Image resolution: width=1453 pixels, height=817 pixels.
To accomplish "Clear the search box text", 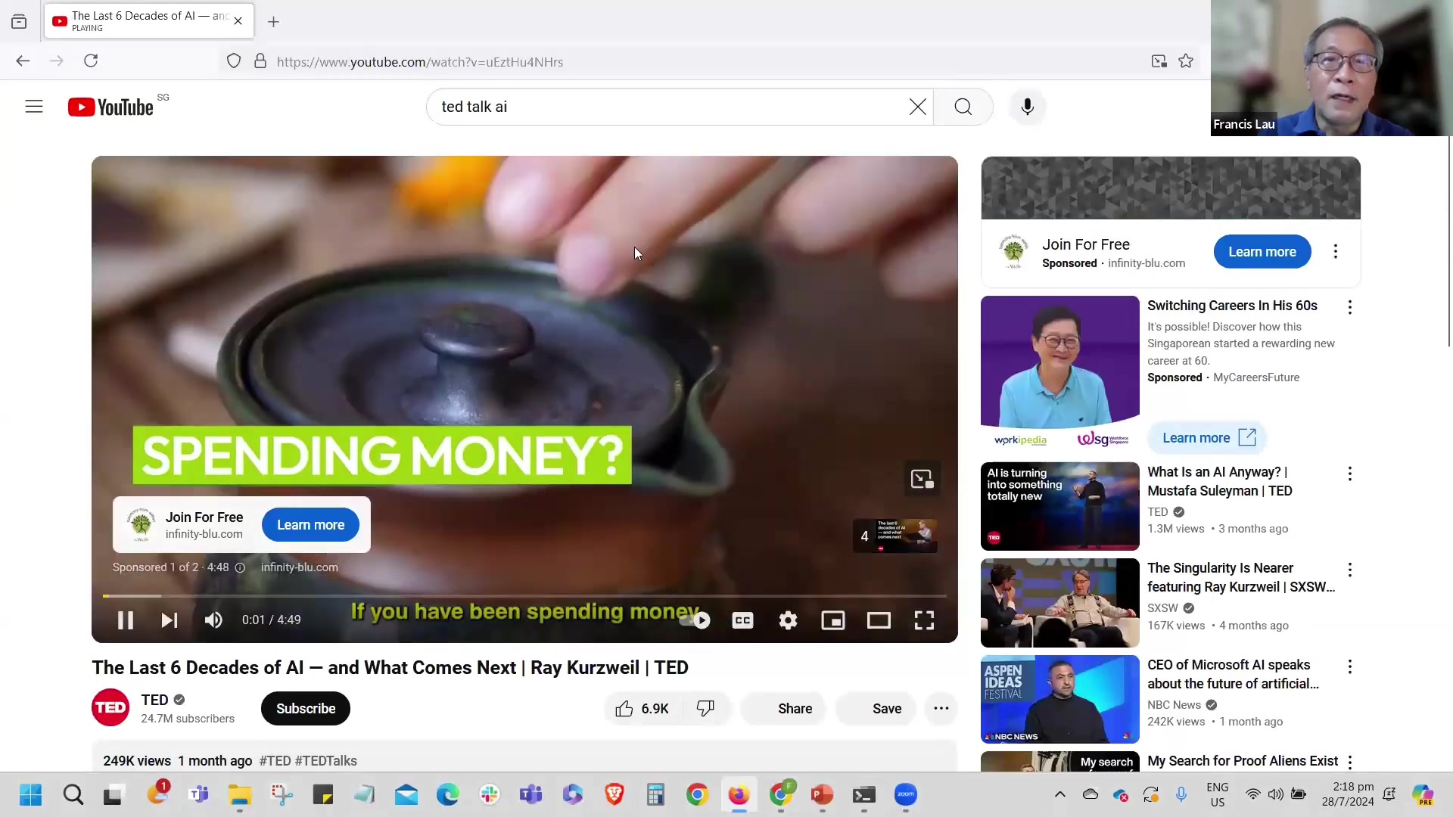I will (x=917, y=107).
